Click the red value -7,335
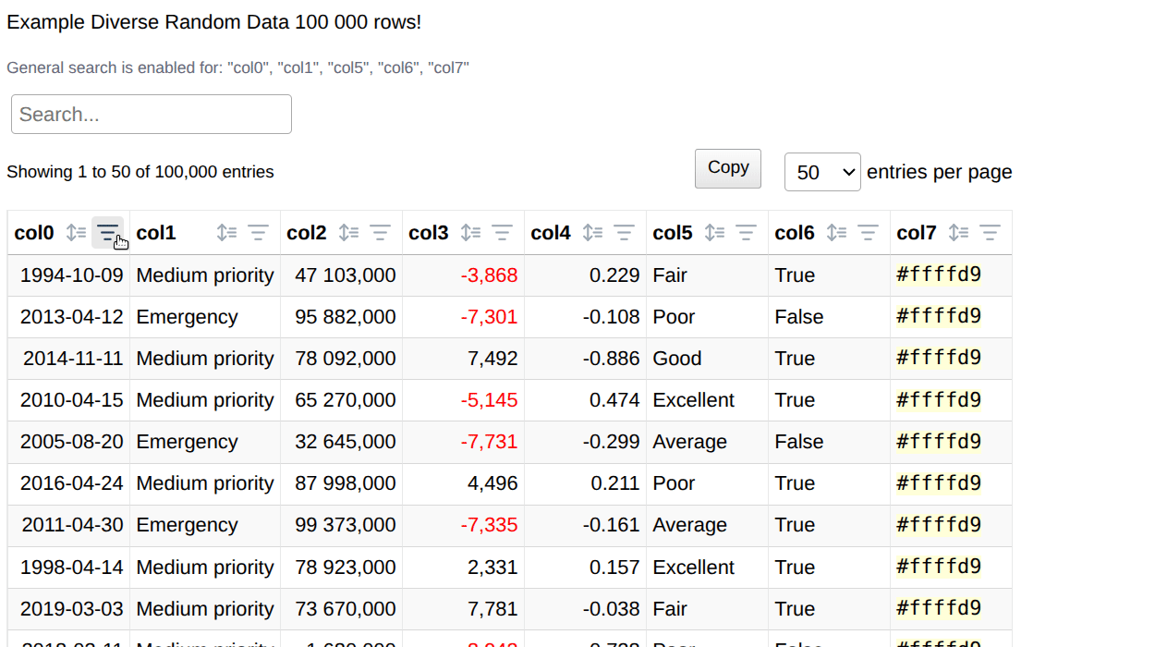 (x=489, y=524)
